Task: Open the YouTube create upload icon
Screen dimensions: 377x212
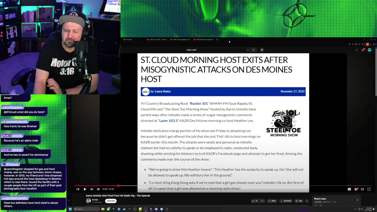Action: click(357, 50)
